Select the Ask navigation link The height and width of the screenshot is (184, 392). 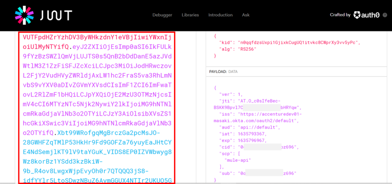tap(246, 15)
